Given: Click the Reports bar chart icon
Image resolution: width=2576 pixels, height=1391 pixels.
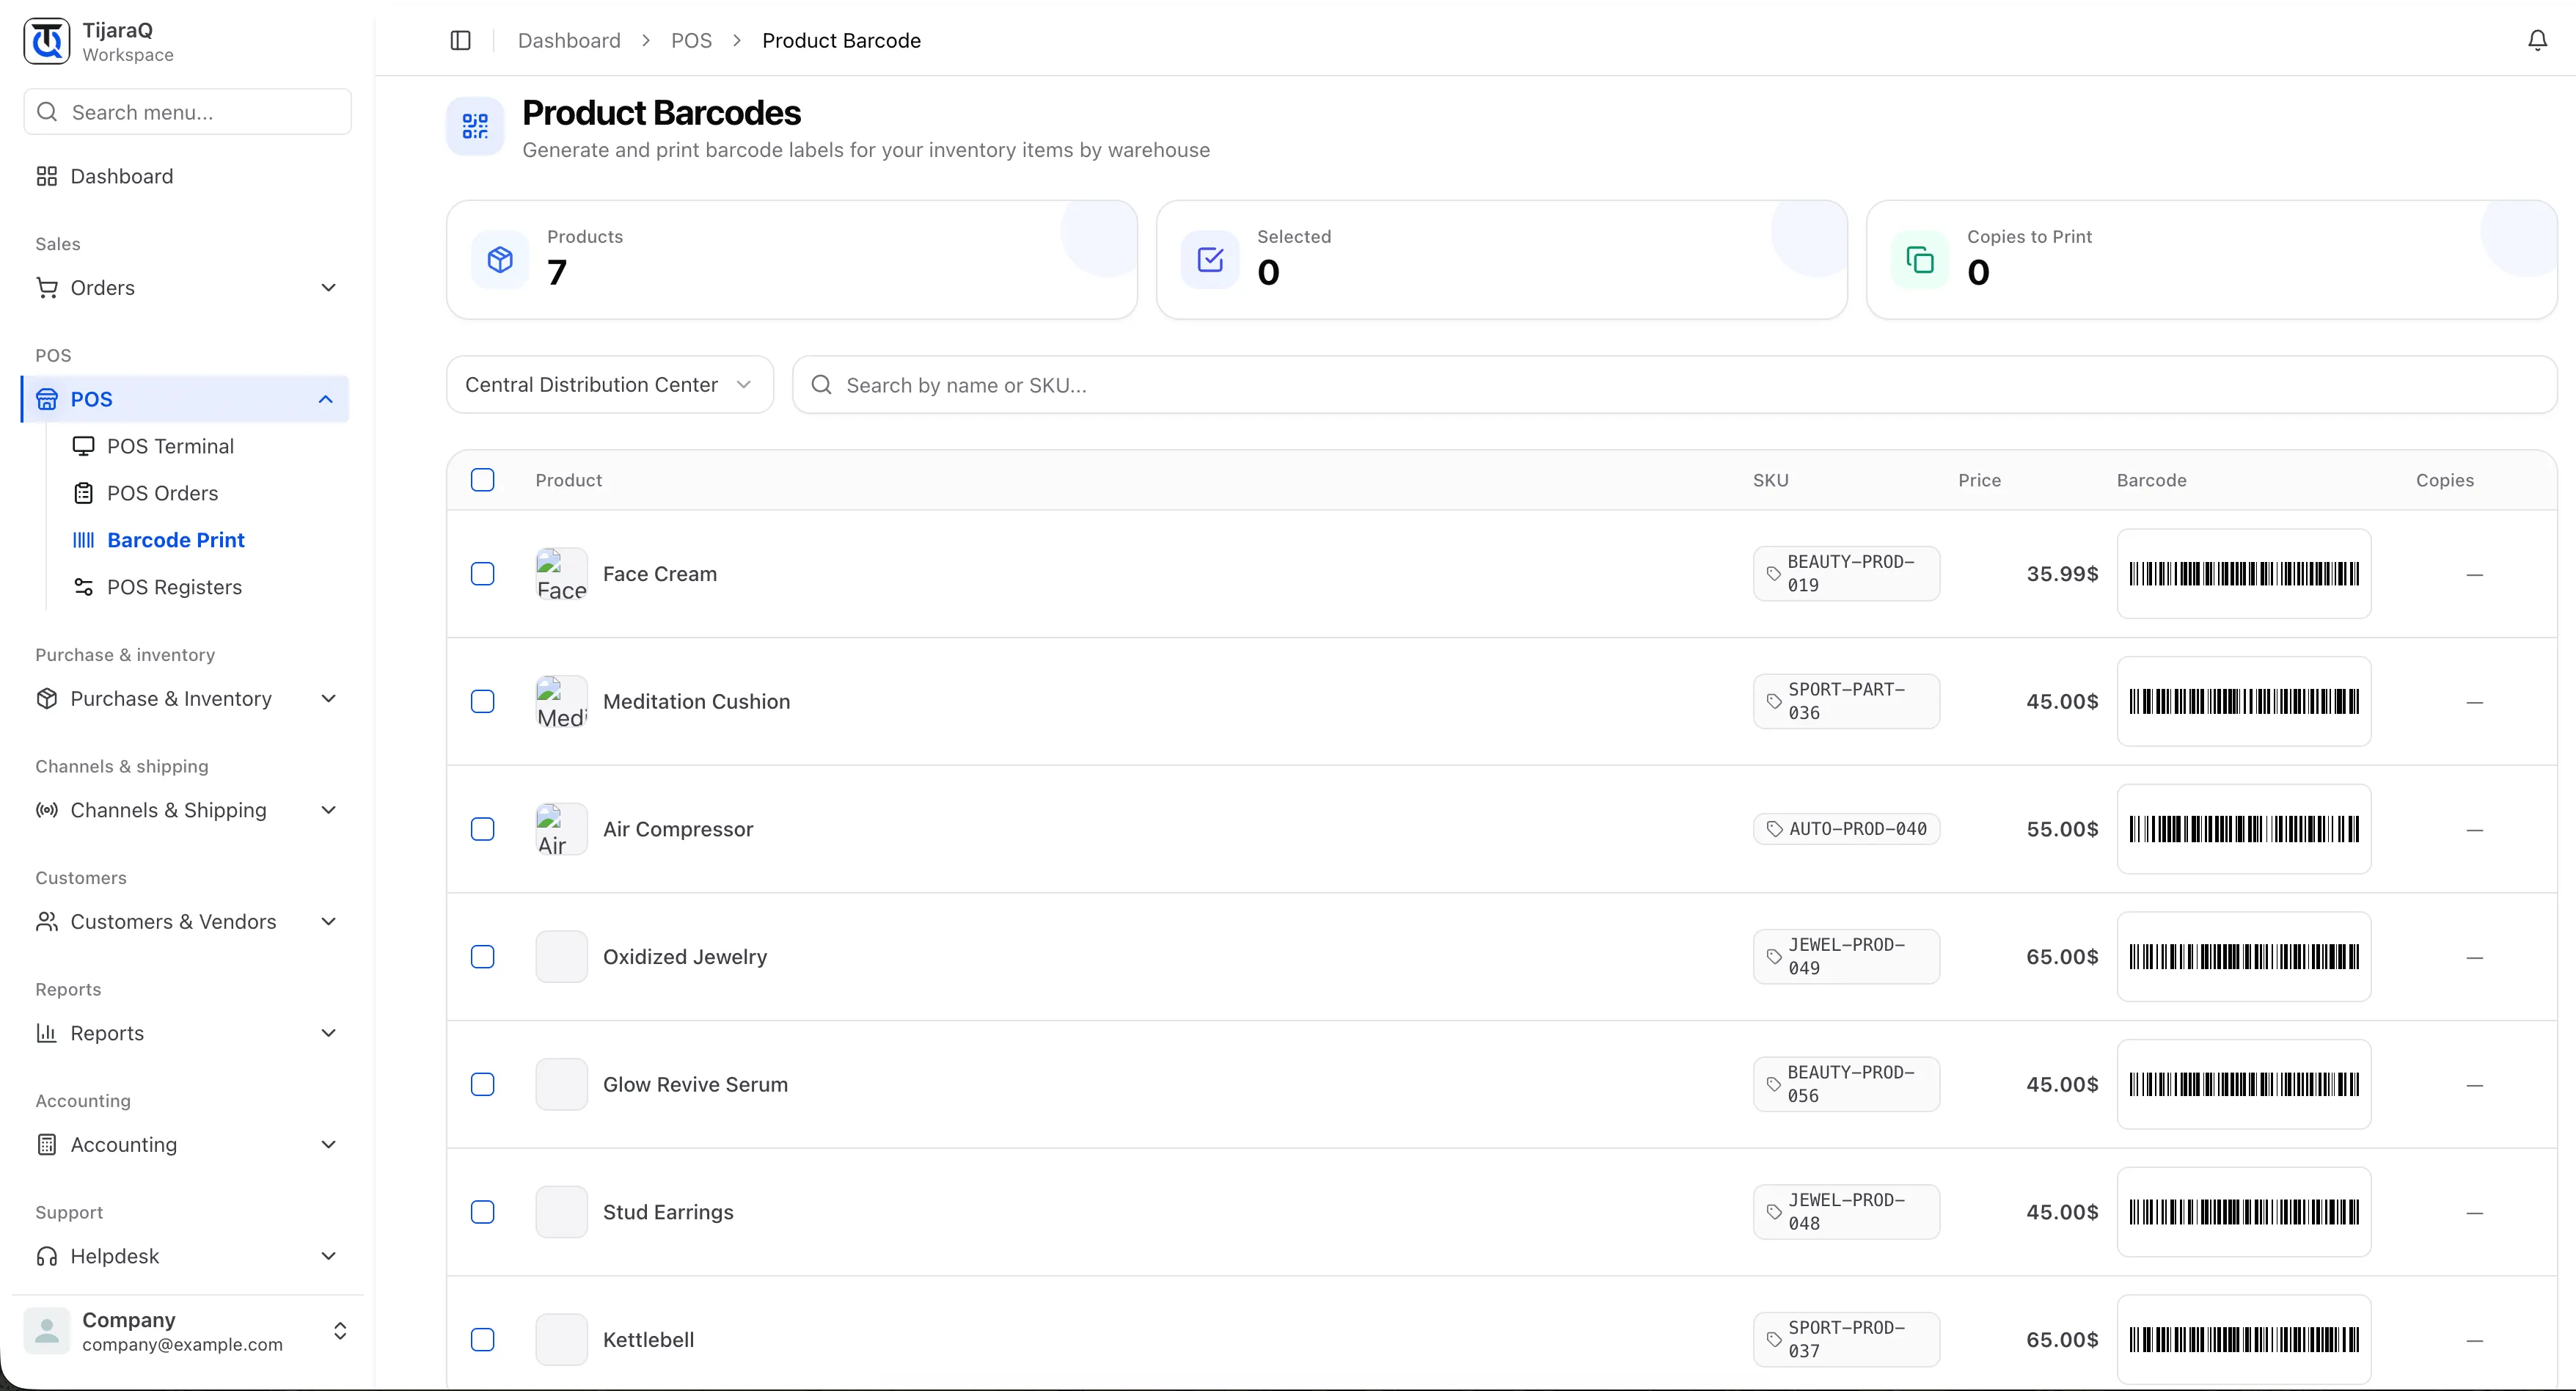Looking at the screenshot, I should coord(47,1033).
